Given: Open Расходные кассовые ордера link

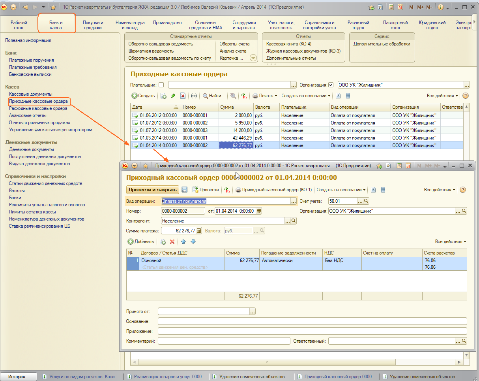Looking at the screenshot, I should click(38, 108).
